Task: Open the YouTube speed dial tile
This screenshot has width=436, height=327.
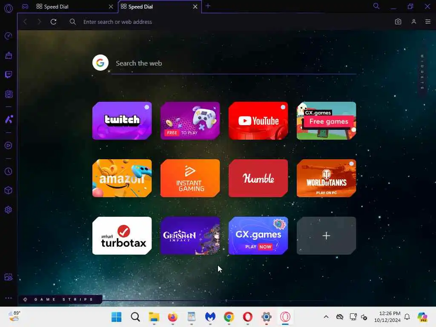Action: (x=258, y=120)
